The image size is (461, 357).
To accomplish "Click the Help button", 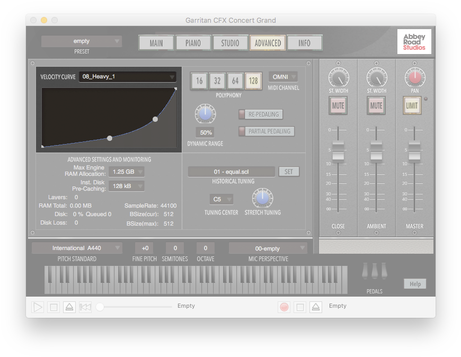I will tap(415, 284).
